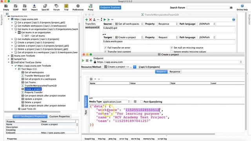Select Delete a project test step
This screenshot has height=141, width=251.
pyautogui.click(x=33, y=102)
